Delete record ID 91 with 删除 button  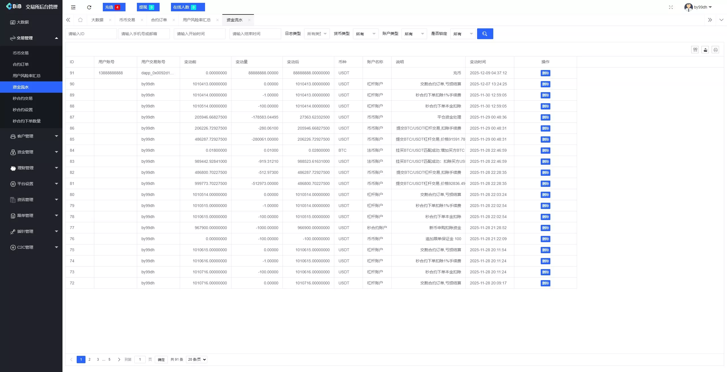point(546,73)
